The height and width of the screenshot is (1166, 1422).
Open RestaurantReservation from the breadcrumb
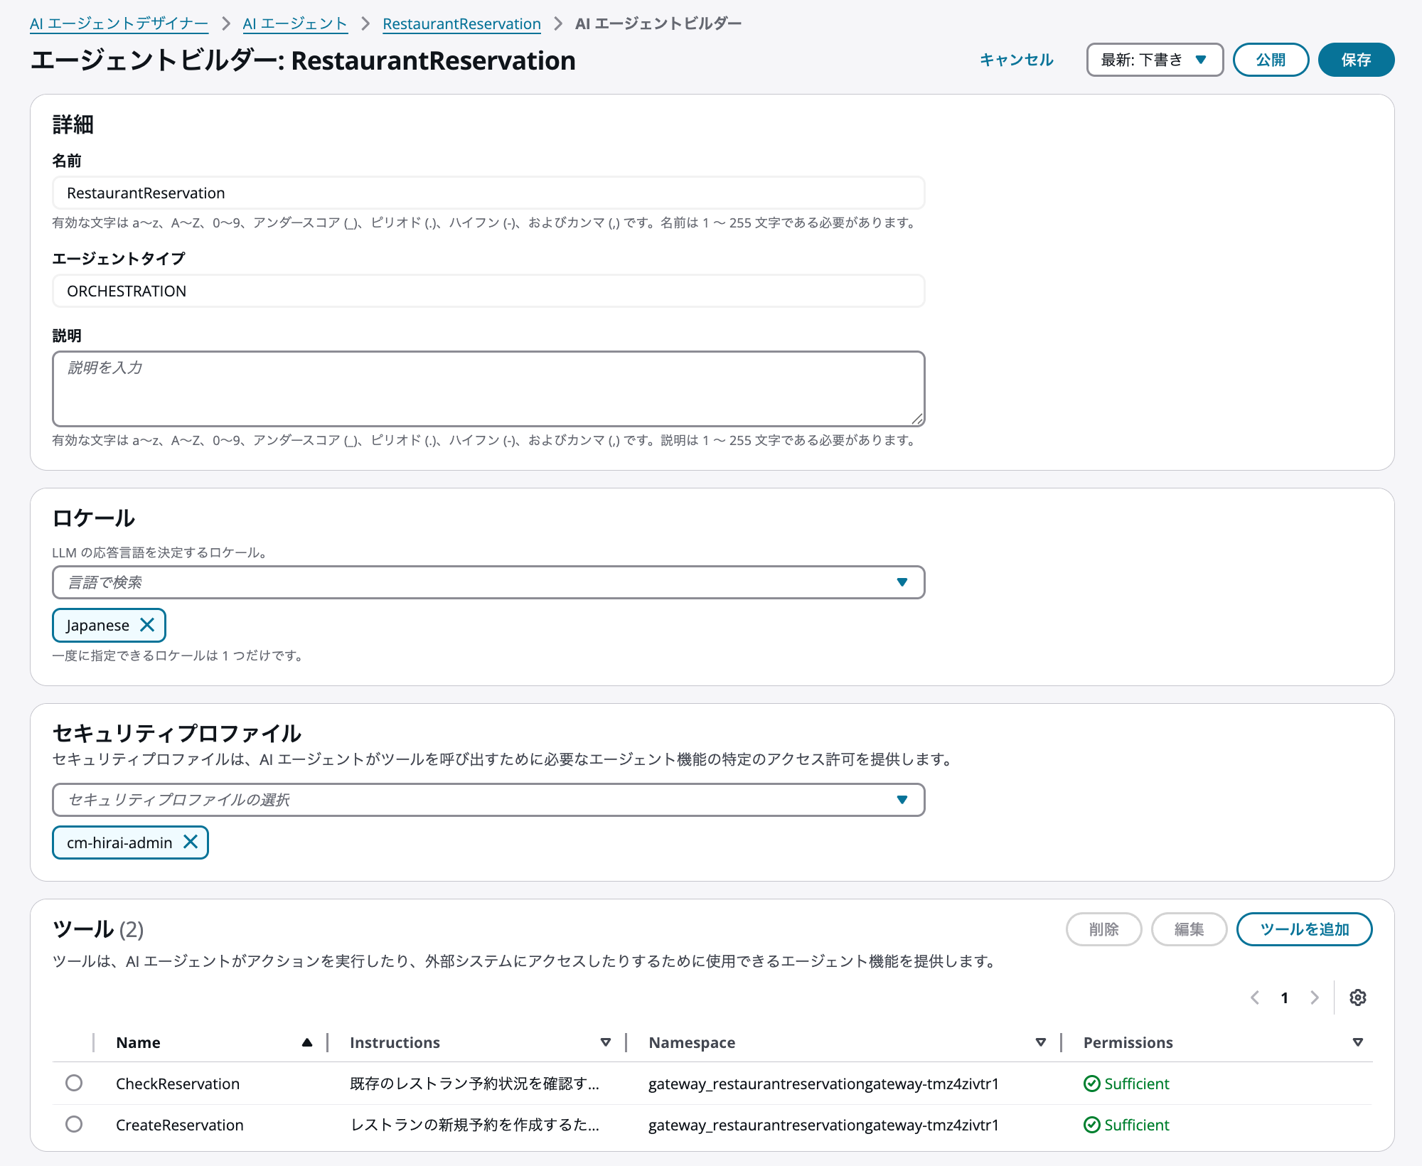tap(461, 23)
